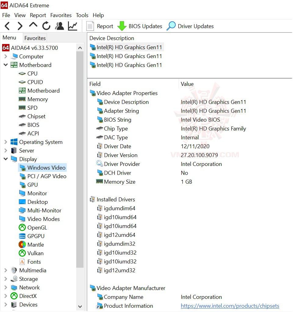Open the File menu
The image size is (293, 312).
point(6,15)
